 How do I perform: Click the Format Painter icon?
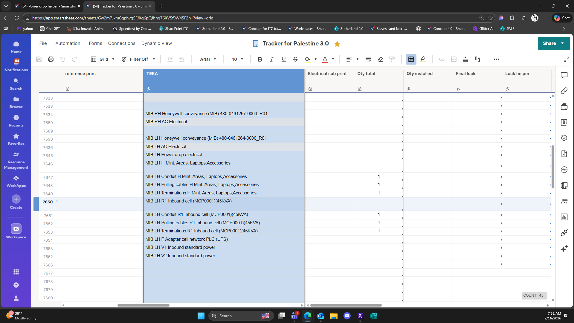(392, 59)
